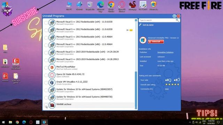Launch Microsoft Edge from desktop shortcut
Viewport: 223px width, 125px height.
point(100,7)
